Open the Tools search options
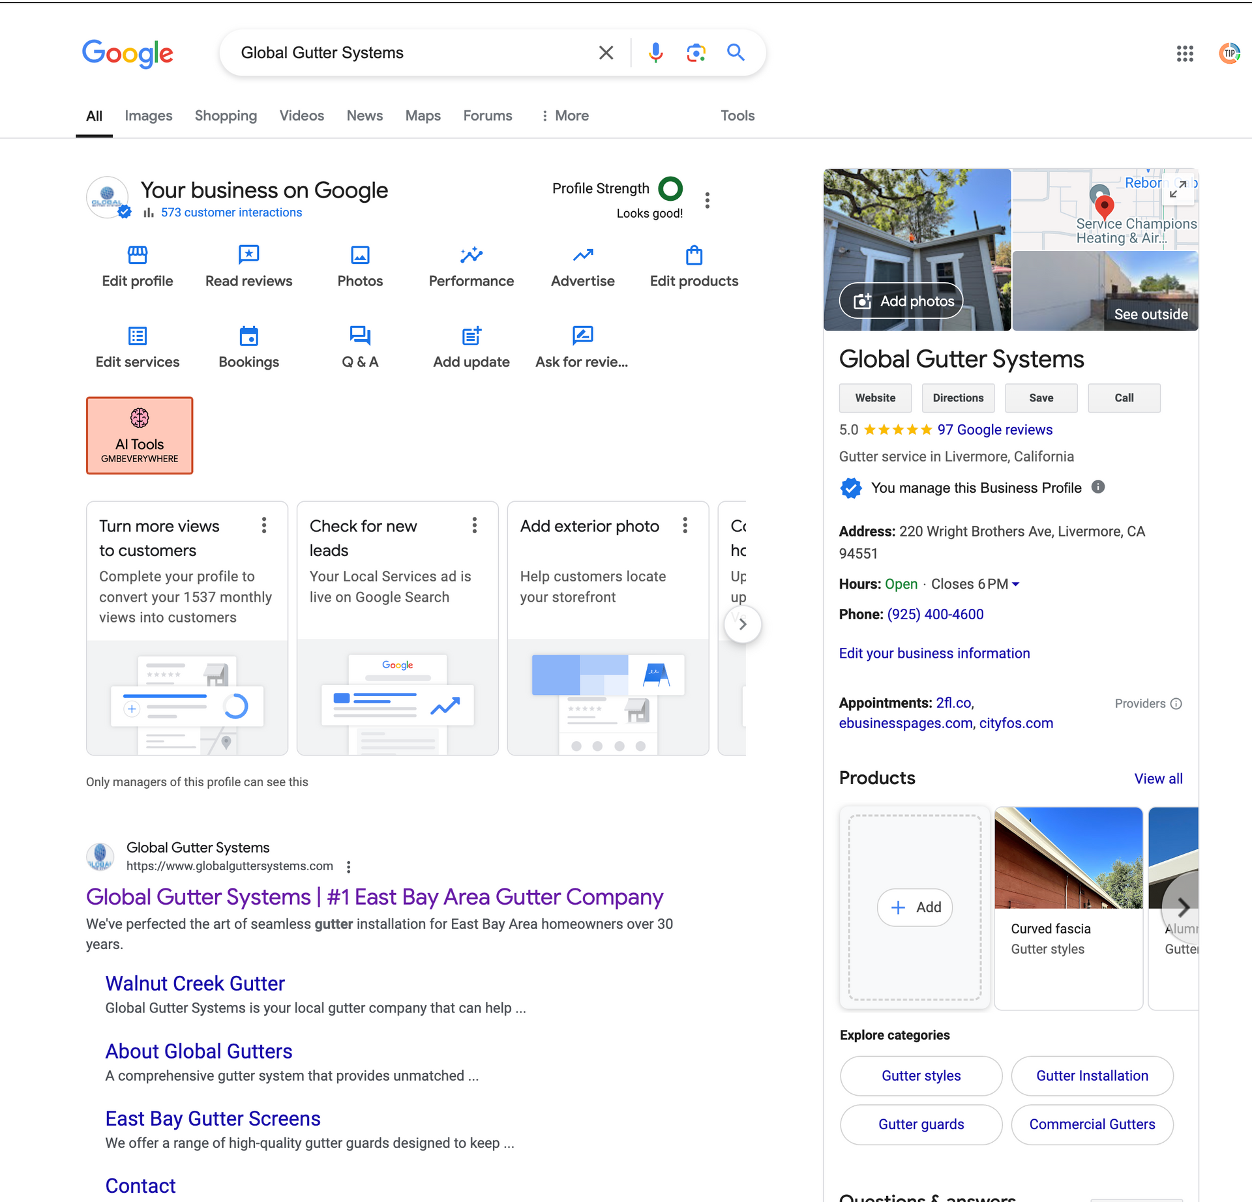This screenshot has height=1202, width=1252. coord(738,115)
